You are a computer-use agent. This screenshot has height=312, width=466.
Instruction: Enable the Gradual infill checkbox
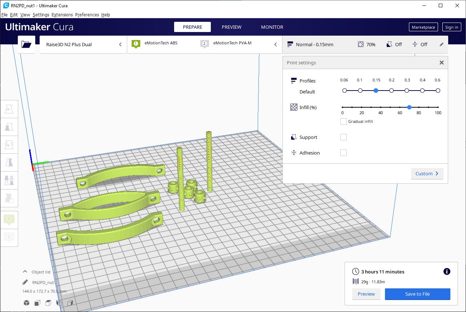point(343,121)
